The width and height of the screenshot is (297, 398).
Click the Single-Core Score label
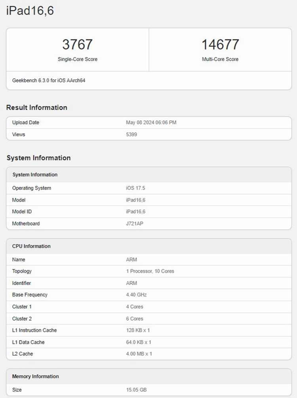pyautogui.click(x=78, y=59)
